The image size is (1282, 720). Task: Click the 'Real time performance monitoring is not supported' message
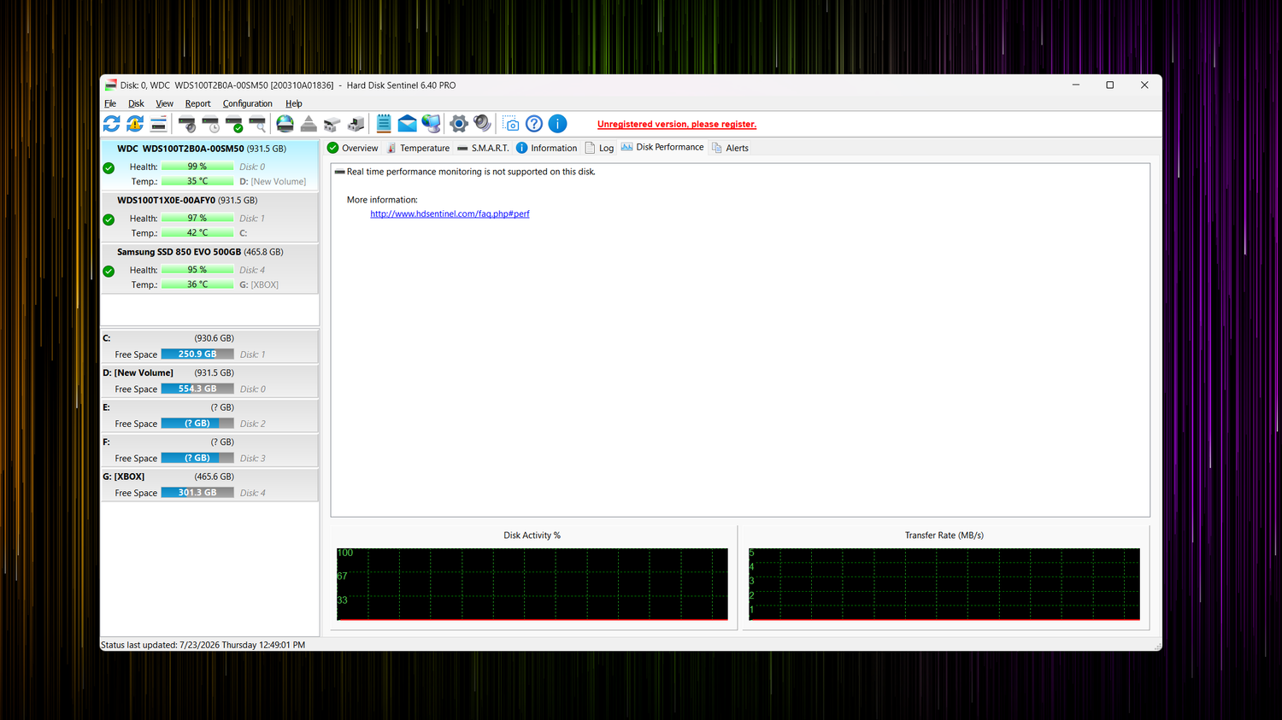point(471,172)
